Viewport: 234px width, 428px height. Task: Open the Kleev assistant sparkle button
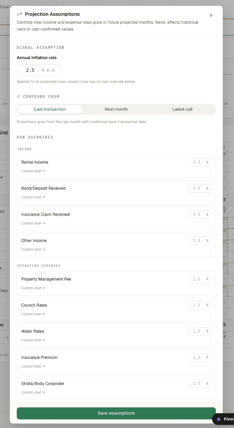[223, 419]
